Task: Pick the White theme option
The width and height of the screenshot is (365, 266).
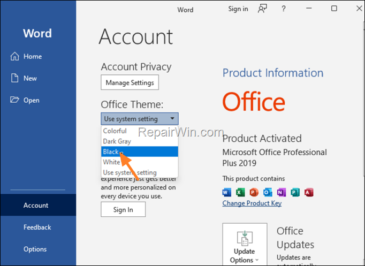Action: click(140, 162)
